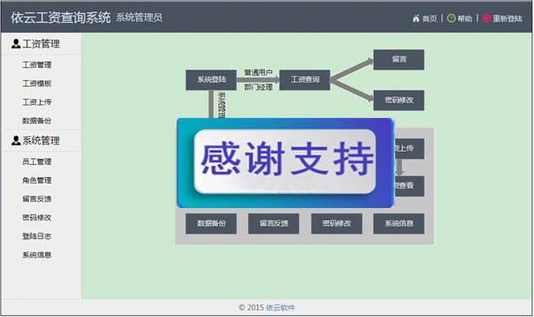The width and height of the screenshot is (534, 317).
Task: Open the 依云软件 footer link
Action: point(280,308)
